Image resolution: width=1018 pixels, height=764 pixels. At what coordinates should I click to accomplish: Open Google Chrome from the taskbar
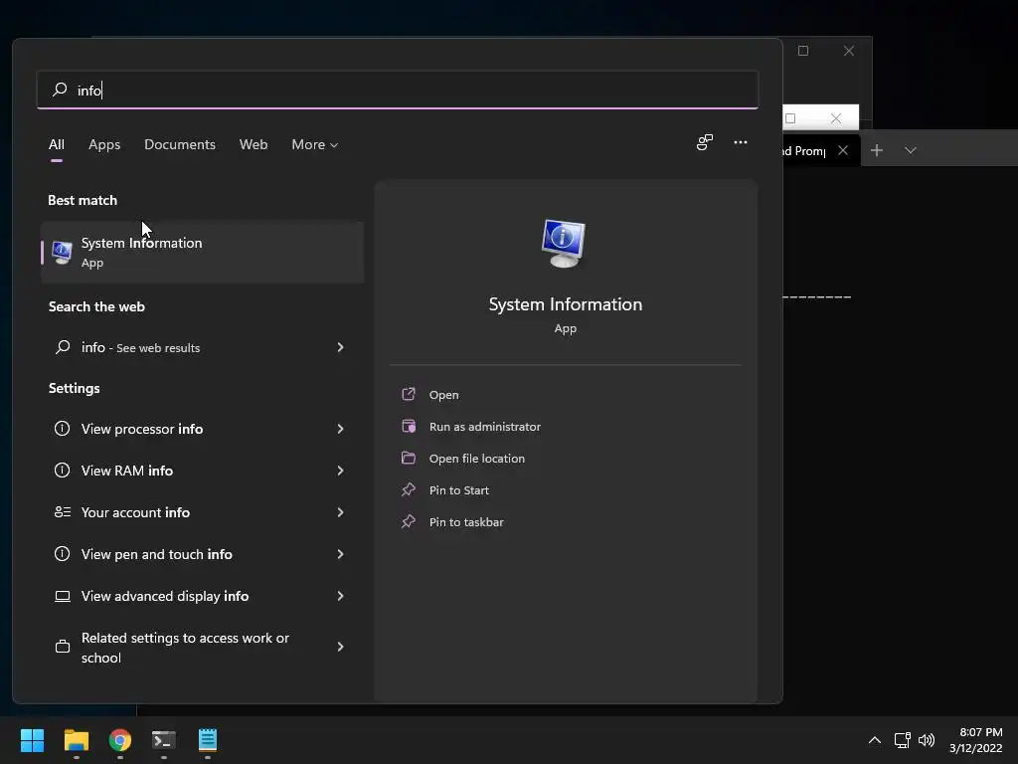point(119,740)
